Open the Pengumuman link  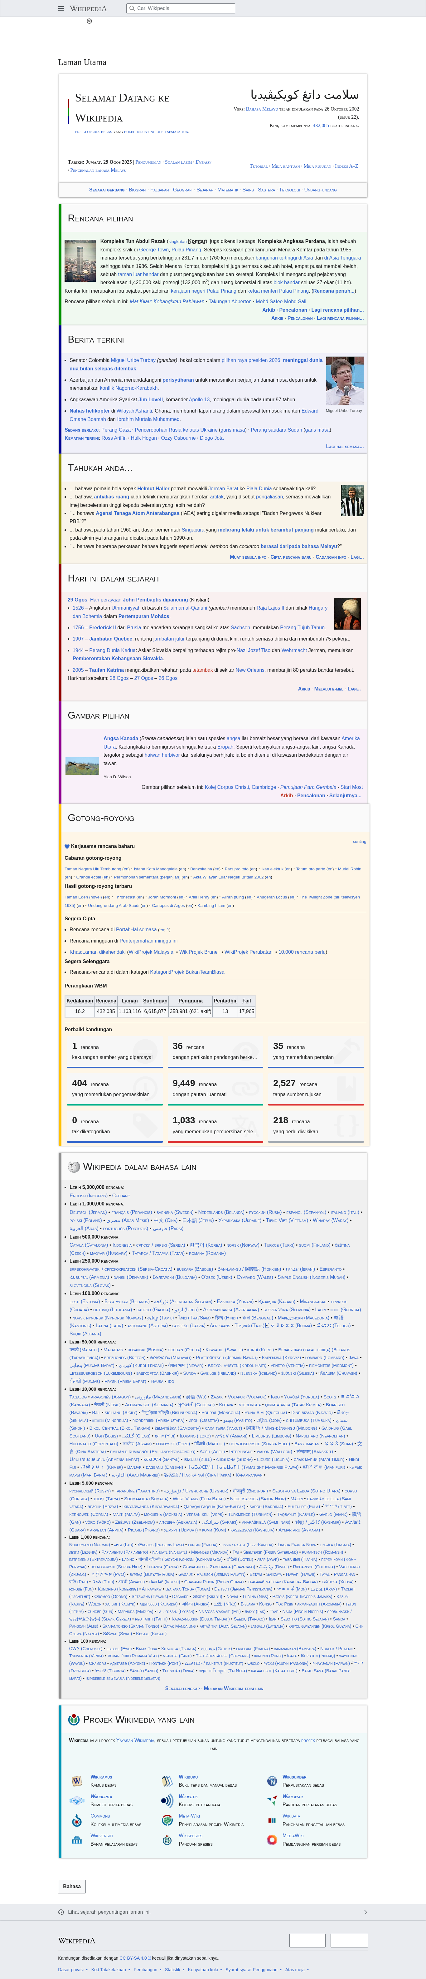pyautogui.click(x=148, y=162)
